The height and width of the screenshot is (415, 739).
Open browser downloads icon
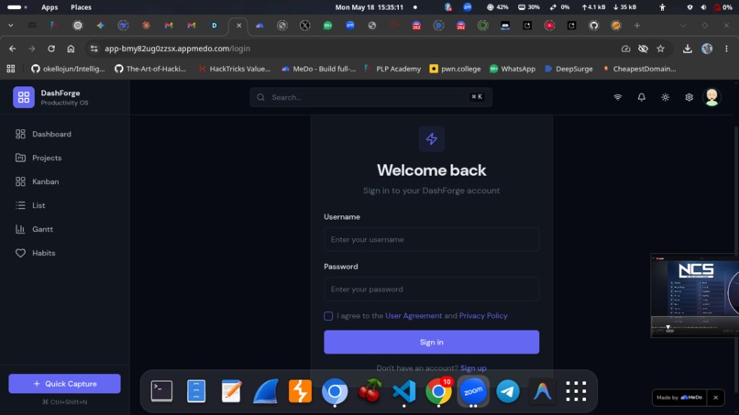687,49
